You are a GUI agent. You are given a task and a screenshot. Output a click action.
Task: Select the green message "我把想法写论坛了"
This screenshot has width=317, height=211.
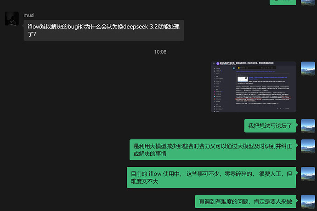[x=270, y=125]
